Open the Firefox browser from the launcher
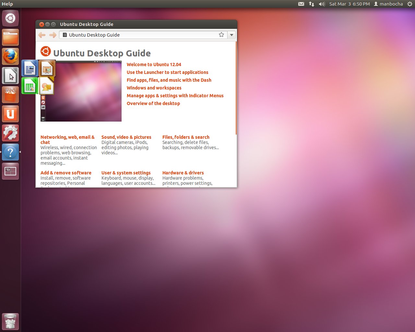Viewport: 415px width, 332px height. pos(10,56)
